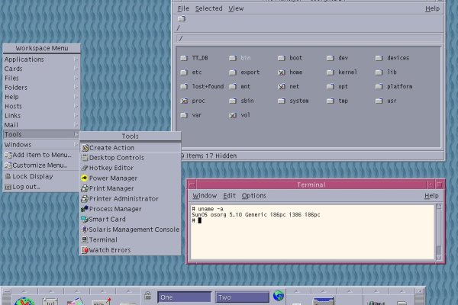Switch to workspace One
Viewport: 458px width, 305px height.
(x=182, y=297)
